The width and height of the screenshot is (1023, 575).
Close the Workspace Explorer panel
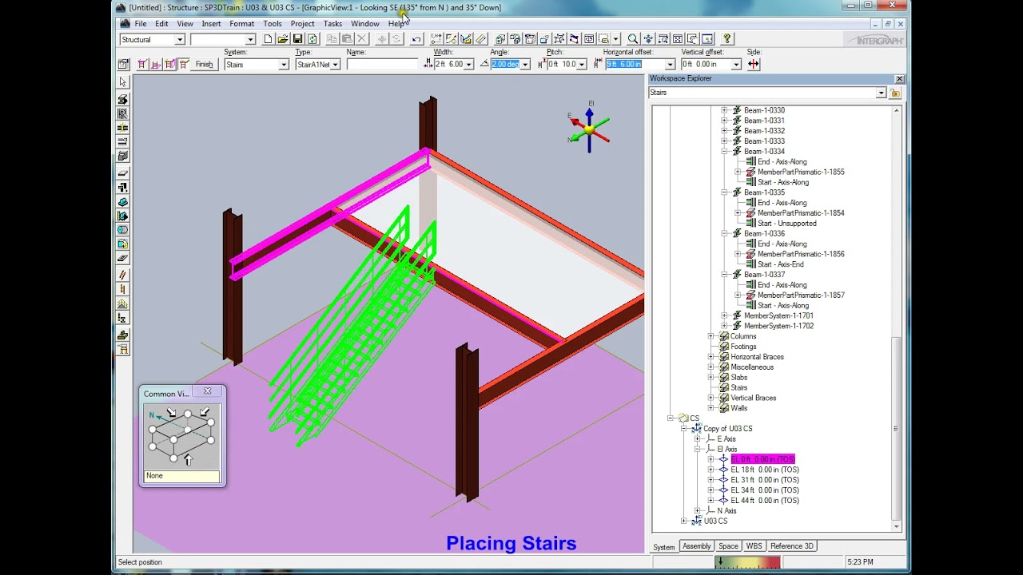pos(899,78)
